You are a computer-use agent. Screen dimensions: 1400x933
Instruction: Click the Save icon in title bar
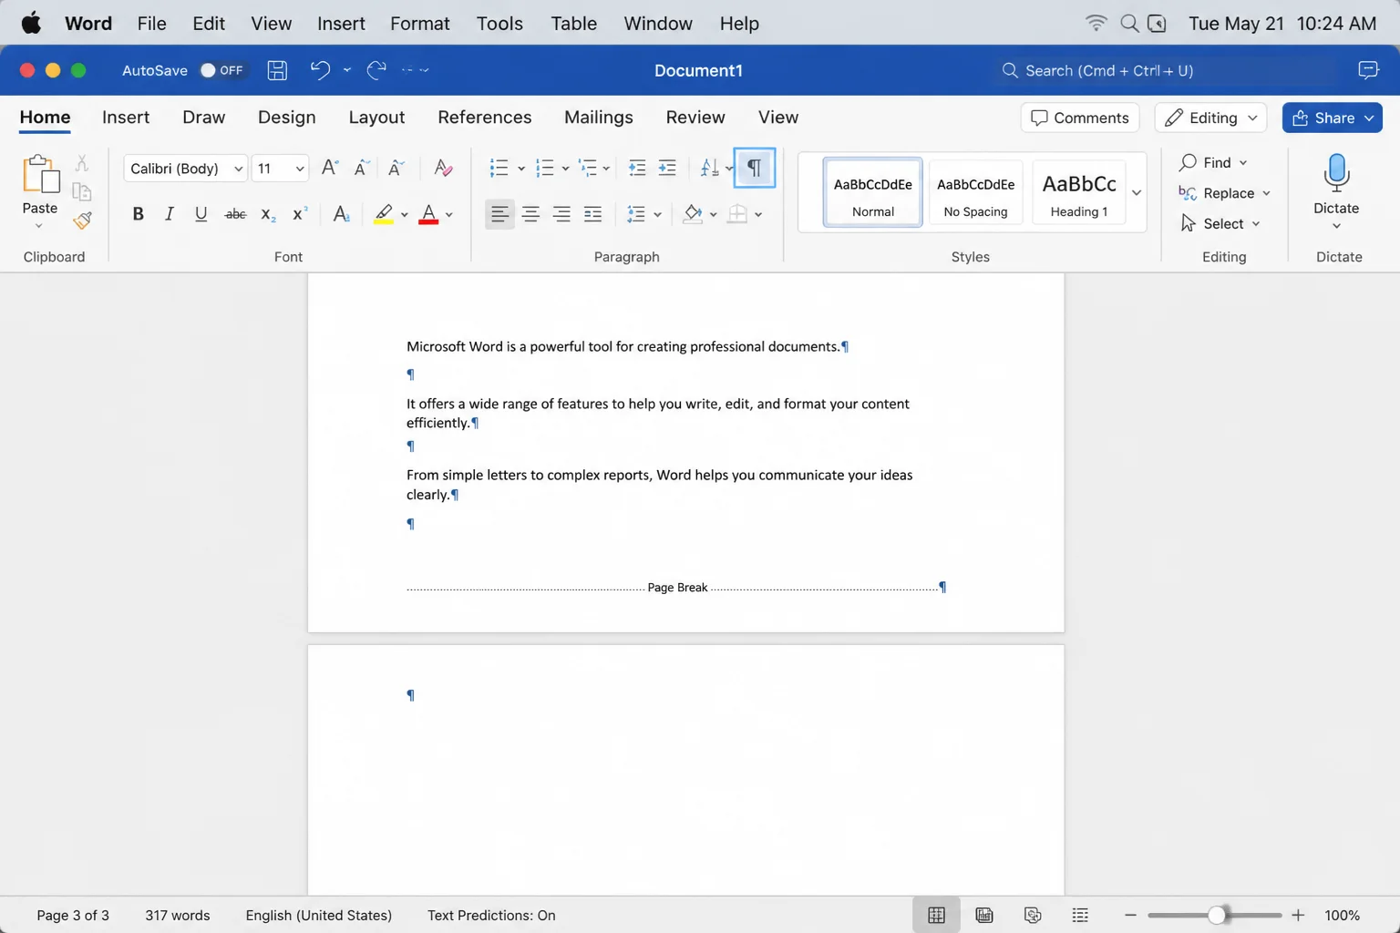(277, 70)
